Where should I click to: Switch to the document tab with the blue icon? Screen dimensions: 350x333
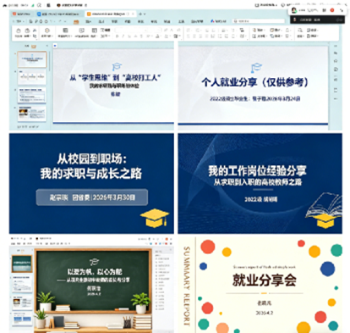point(58,14)
